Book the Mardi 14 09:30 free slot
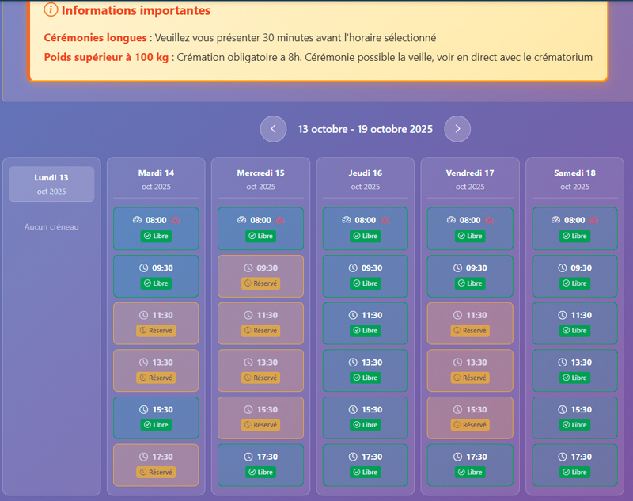Image resolution: width=633 pixels, height=501 pixels. [x=156, y=275]
